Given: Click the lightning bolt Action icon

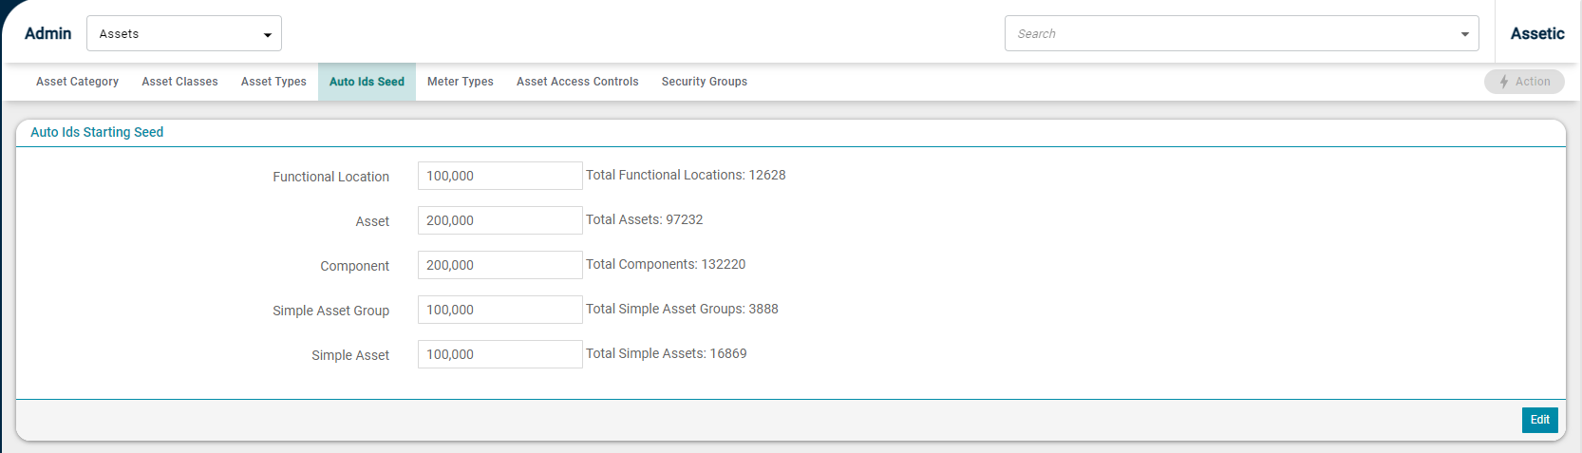Looking at the screenshot, I should 1504,82.
